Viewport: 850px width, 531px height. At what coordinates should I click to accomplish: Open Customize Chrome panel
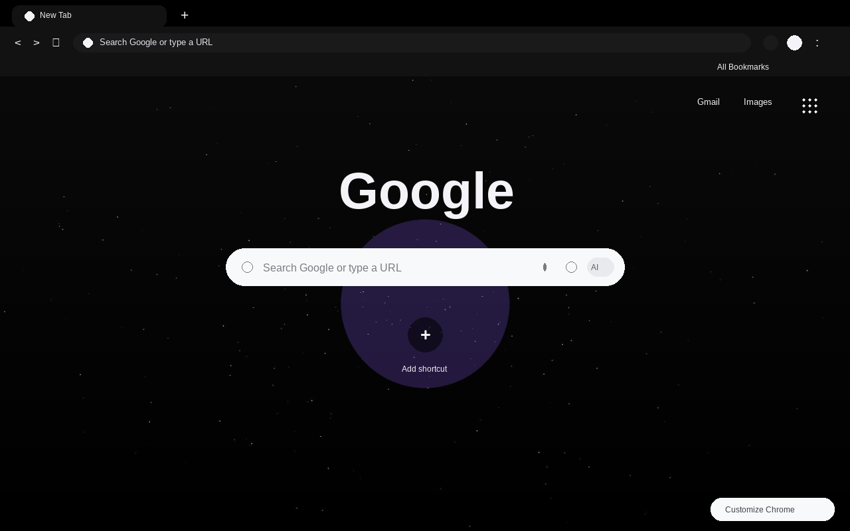[772, 509]
